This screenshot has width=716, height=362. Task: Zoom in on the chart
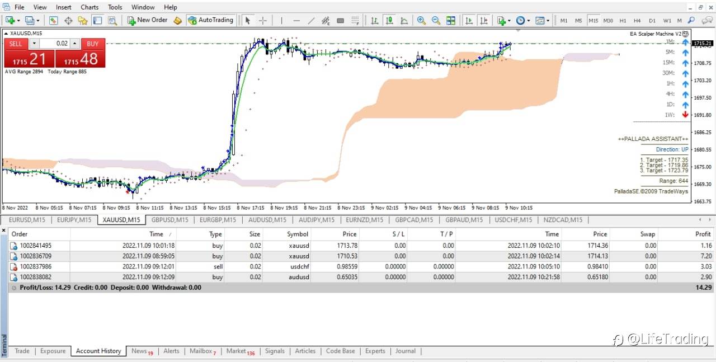click(x=421, y=20)
